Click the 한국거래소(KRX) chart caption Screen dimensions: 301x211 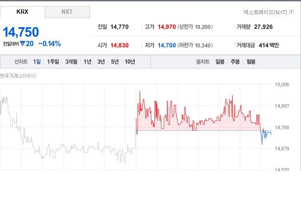coord(18,76)
